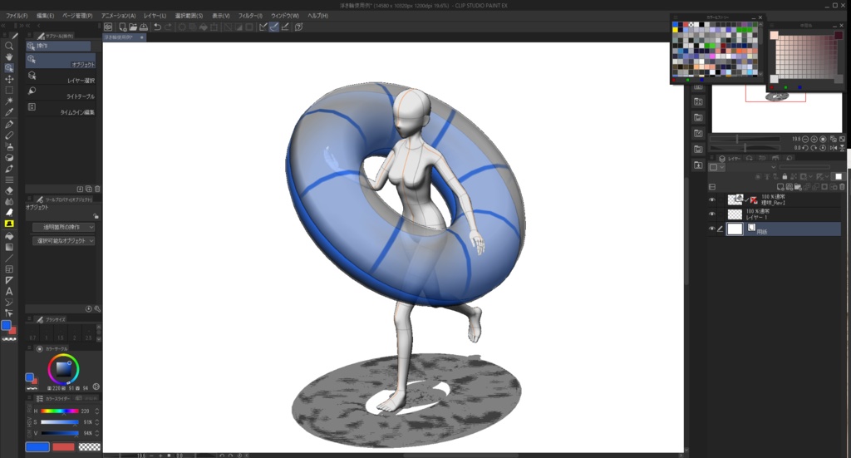Image resolution: width=851 pixels, height=458 pixels.
Task: Click the color wheel square
Action: point(63,369)
